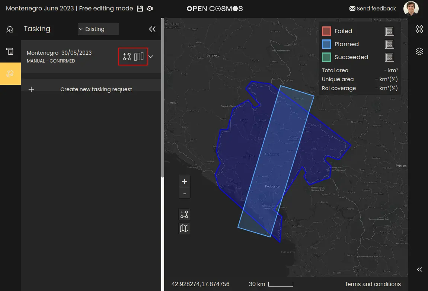The width and height of the screenshot is (428, 291).
Task: Select the satellite tasking sidebar icon
Action: tap(10, 74)
